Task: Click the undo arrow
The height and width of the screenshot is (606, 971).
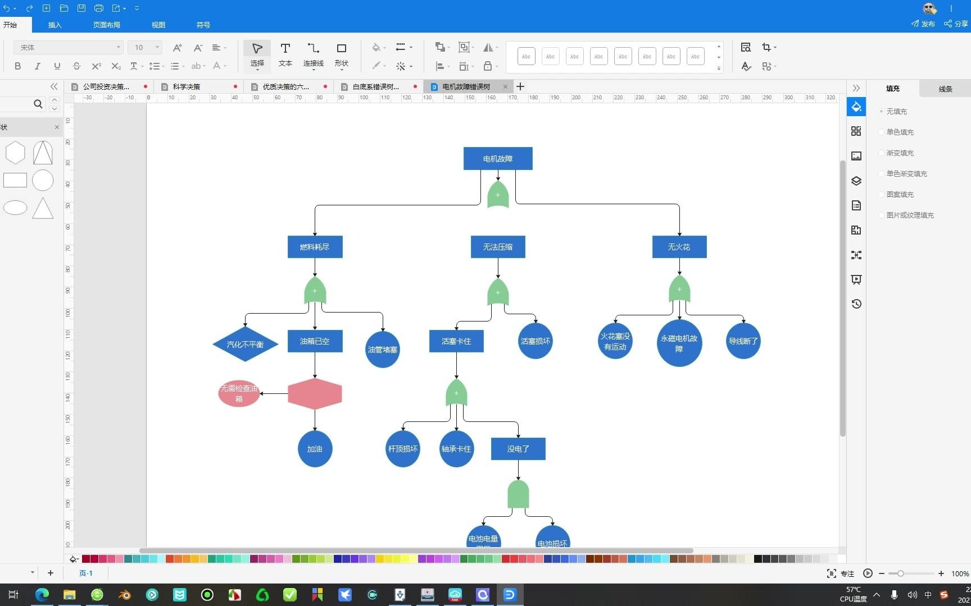Action: point(7,8)
